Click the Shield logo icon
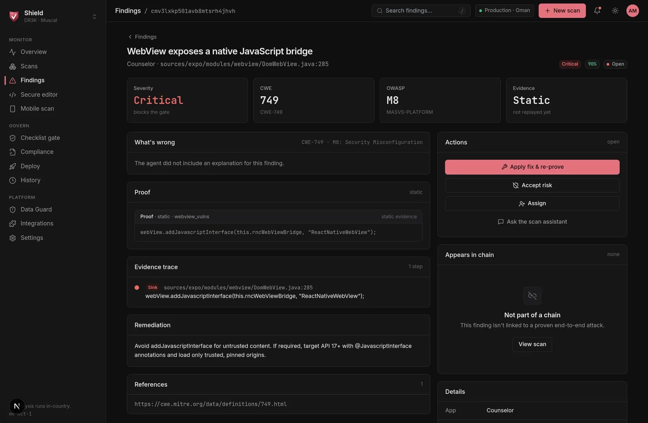Image resolution: width=648 pixels, height=423 pixels. (x=14, y=16)
